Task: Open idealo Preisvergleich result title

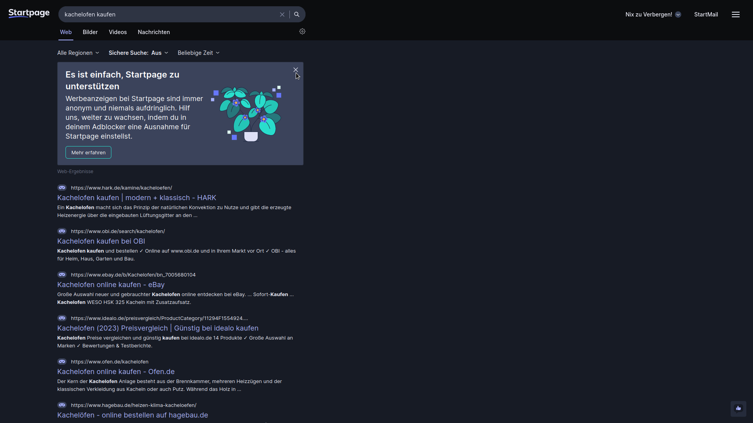Action: click(x=158, y=328)
